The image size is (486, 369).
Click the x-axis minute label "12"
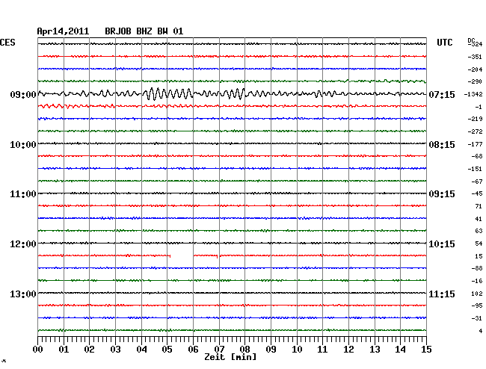(x=348, y=350)
